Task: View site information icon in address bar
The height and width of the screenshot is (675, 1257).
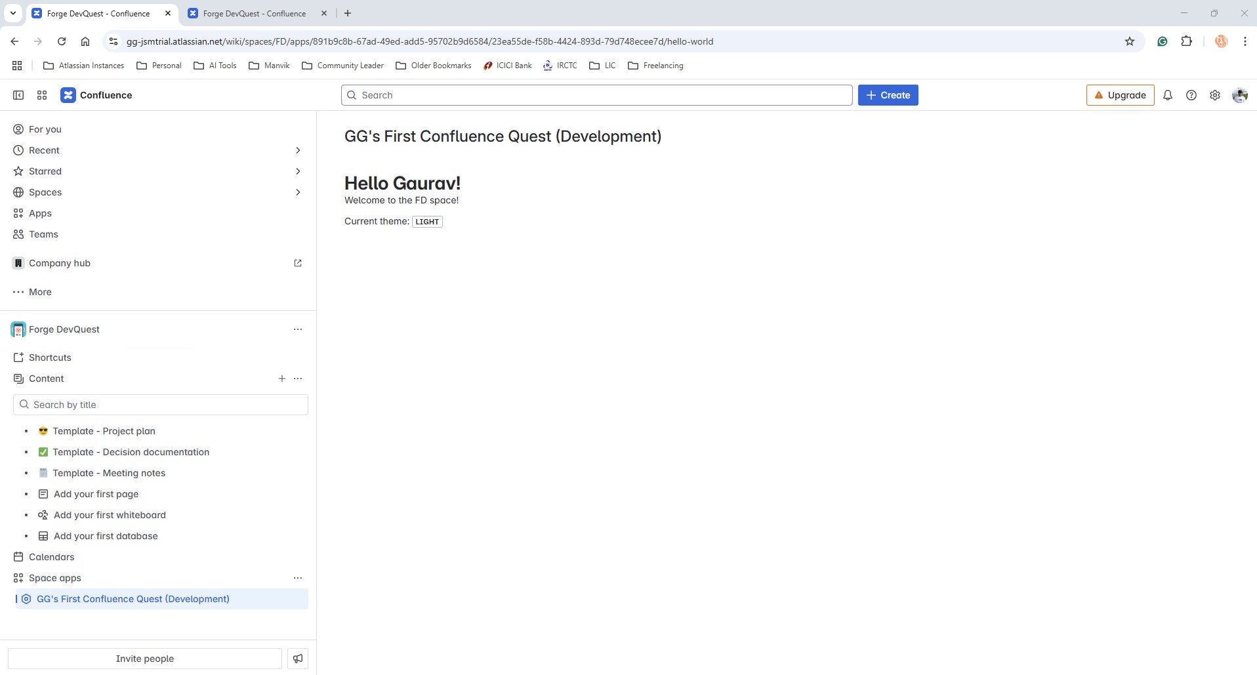Action: tap(113, 41)
